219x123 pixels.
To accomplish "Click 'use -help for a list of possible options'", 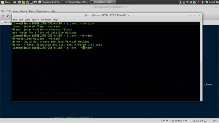I will pyautogui.click(x=44, y=33).
